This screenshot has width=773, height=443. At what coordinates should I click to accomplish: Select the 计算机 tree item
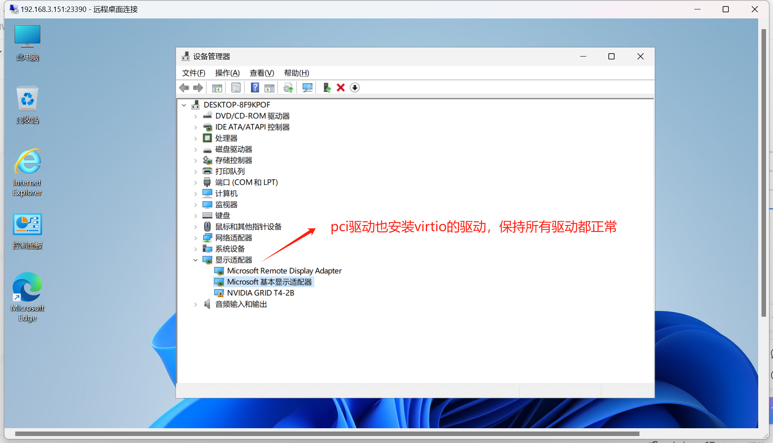point(226,193)
